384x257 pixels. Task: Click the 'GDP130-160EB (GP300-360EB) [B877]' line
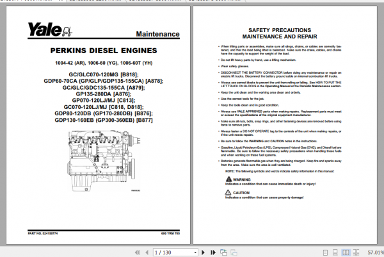[x=104, y=120]
